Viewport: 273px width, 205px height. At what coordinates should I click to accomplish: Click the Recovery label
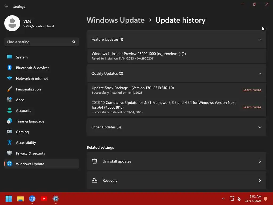[x=110, y=180]
